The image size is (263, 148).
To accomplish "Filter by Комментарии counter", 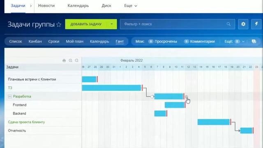I will click(x=199, y=42).
